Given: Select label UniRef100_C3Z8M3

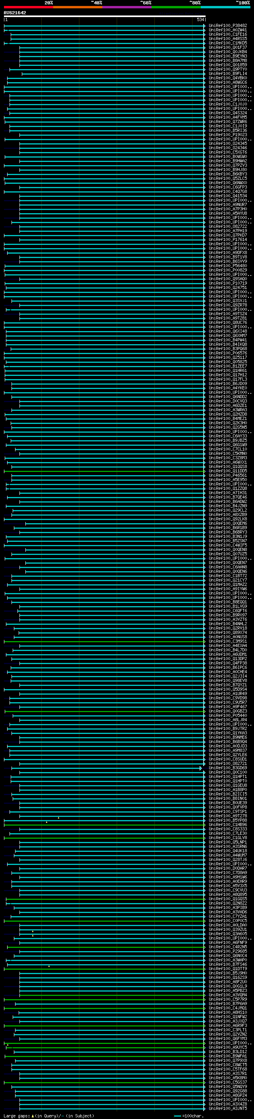Looking at the screenshot, I should tap(228, 458).
